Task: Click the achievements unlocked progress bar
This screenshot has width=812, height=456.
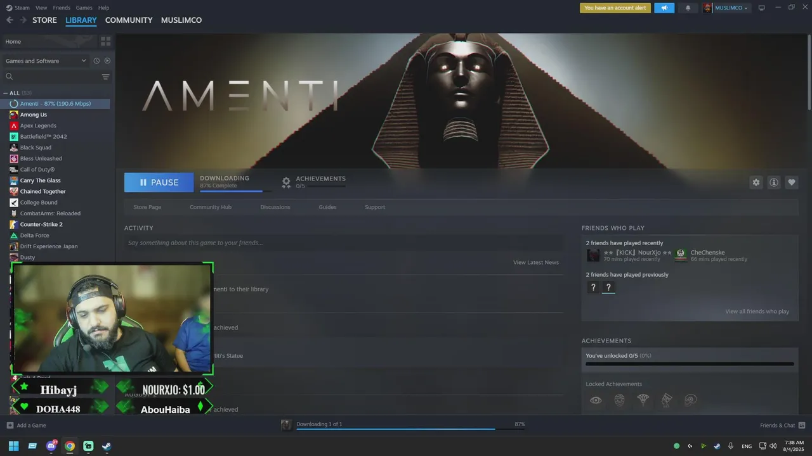Action: (690, 364)
